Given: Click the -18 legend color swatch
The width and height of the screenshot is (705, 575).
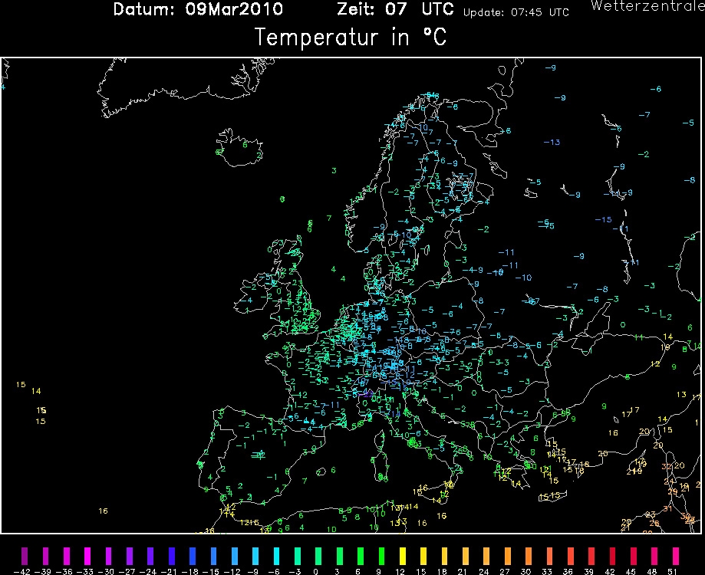Looking at the screenshot, I should pyautogui.click(x=193, y=556).
